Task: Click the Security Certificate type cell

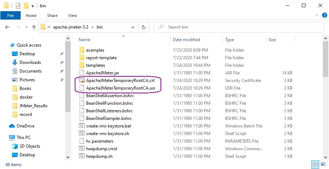Action: tap(243, 81)
